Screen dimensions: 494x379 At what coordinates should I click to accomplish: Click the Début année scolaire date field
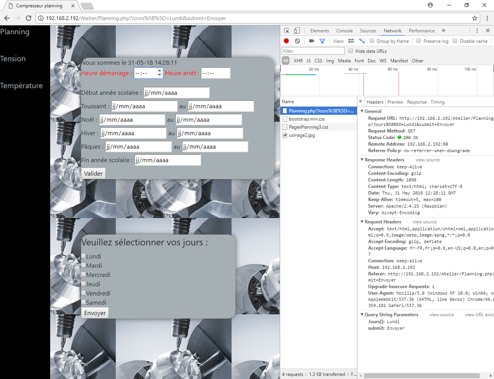click(176, 93)
